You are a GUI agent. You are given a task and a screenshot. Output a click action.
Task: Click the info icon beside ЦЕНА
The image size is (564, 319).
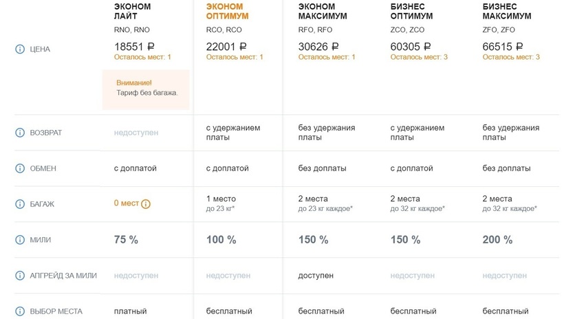pos(19,49)
